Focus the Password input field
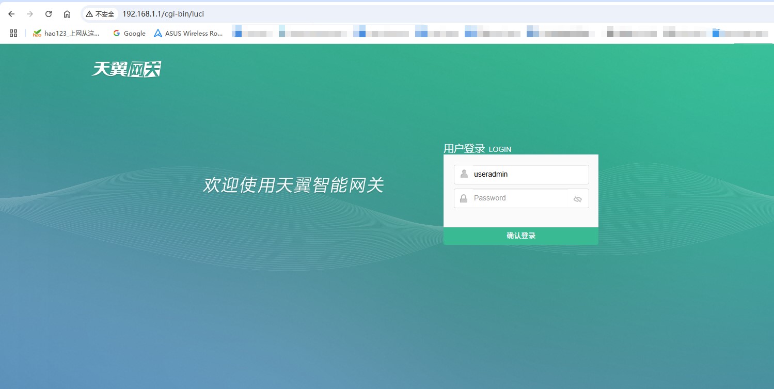Image resolution: width=774 pixels, height=389 pixels. coord(519,198)
